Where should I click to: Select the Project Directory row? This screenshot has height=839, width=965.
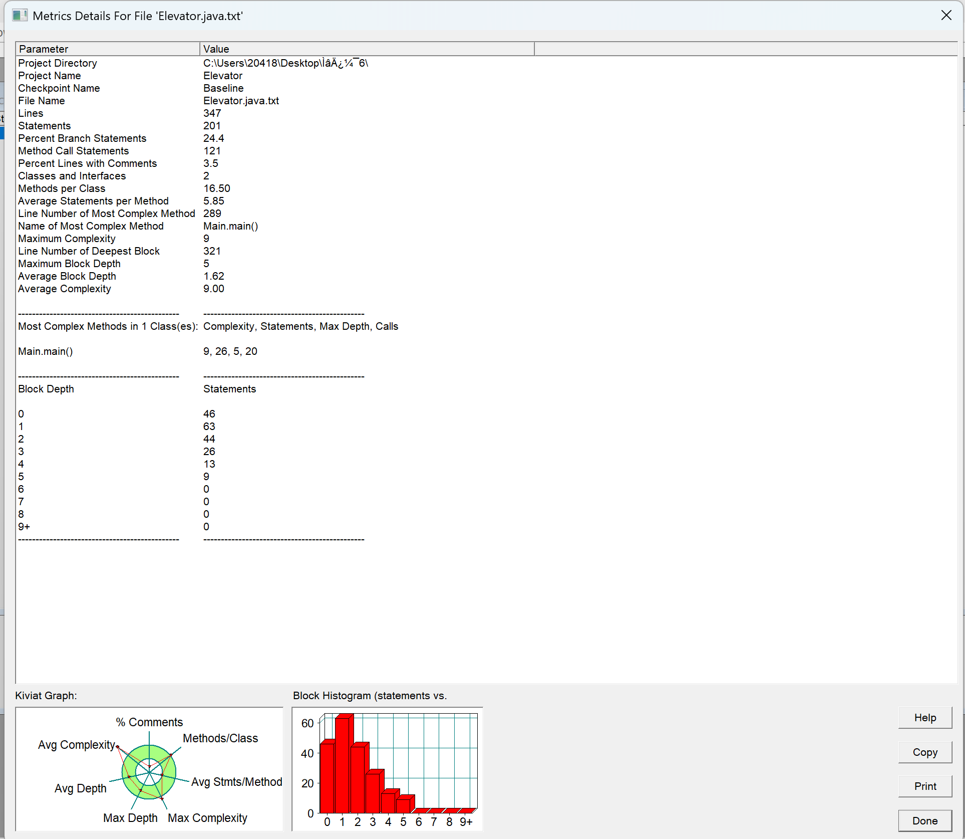tap(58, 63)
